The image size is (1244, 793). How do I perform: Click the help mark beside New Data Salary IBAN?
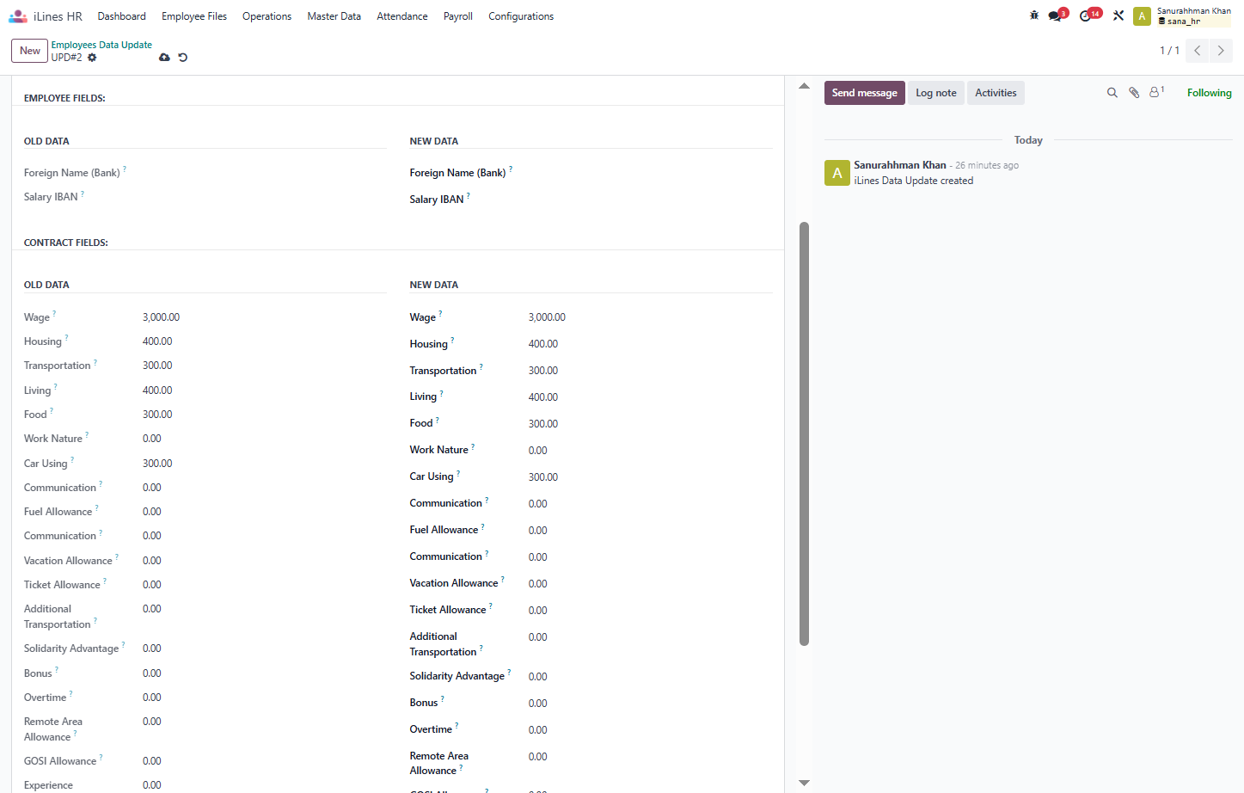[469, 196]
